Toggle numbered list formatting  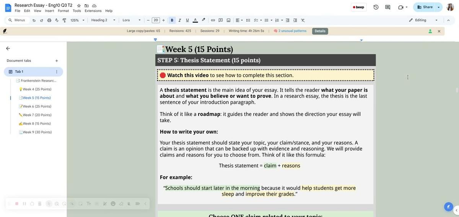(277, 20)
